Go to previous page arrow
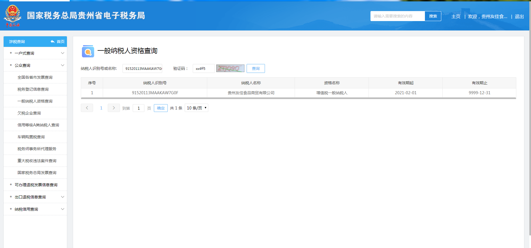 pos(87,108)
